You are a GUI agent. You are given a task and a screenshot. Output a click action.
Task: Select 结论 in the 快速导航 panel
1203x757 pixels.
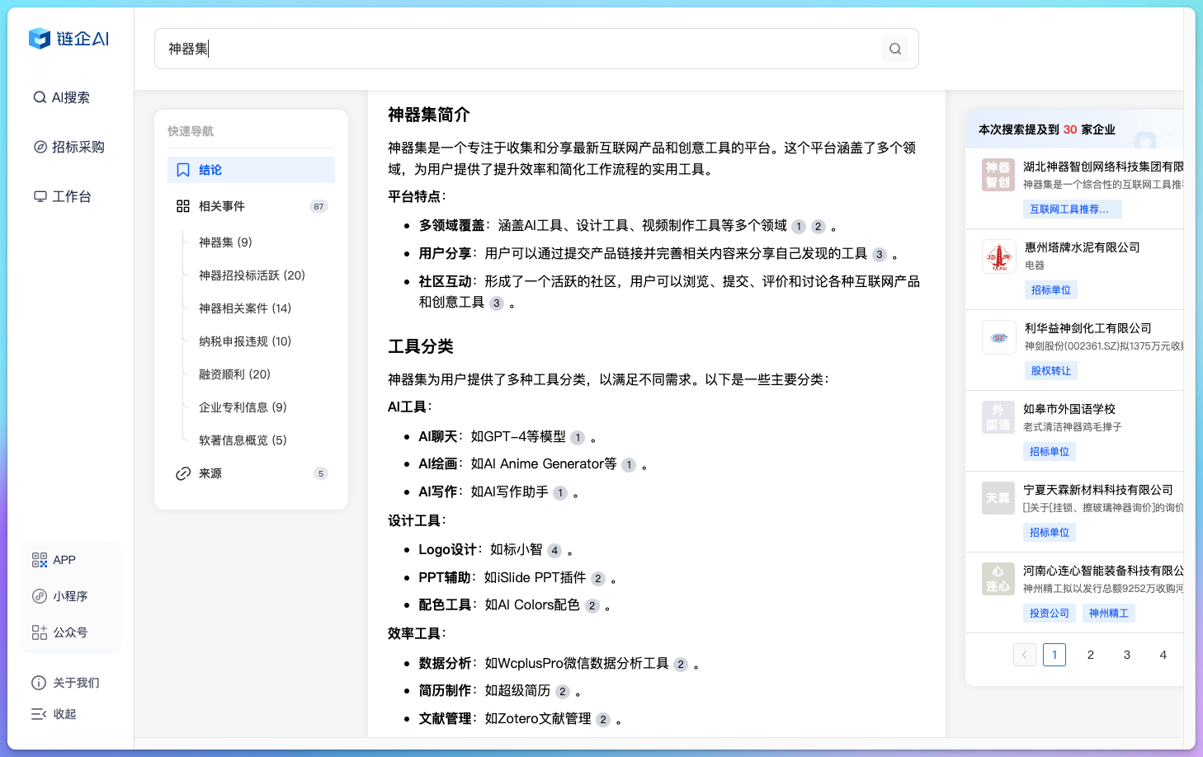pyautogui.click(x=210, y=169)
